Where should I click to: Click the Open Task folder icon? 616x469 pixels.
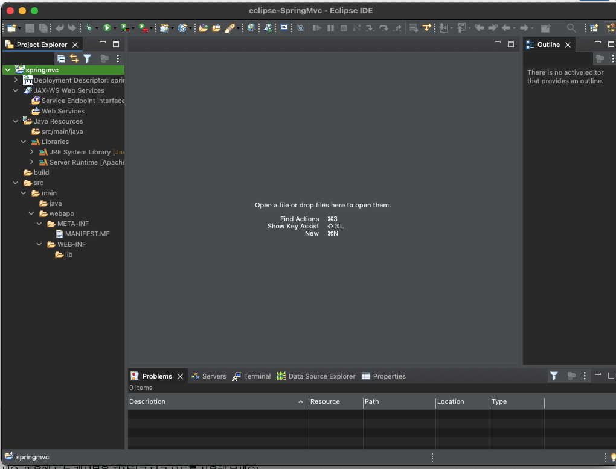click(216, 28)
